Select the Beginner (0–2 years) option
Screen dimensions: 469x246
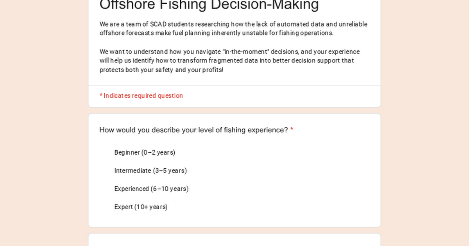click(x=144, y=153)
